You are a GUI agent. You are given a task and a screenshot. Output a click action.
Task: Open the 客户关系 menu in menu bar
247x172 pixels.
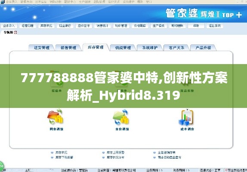[114, 2]
